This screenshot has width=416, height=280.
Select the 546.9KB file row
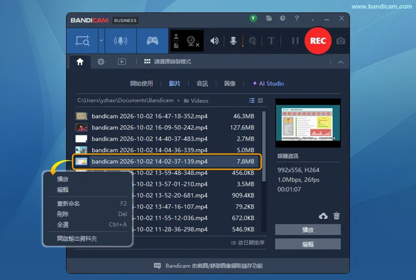197,229
